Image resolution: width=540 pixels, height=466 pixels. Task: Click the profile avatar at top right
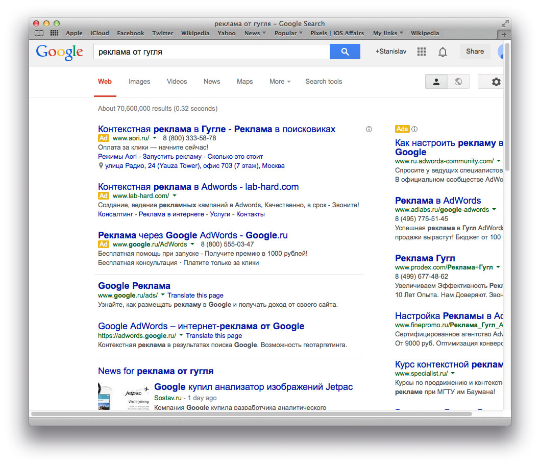500,52
